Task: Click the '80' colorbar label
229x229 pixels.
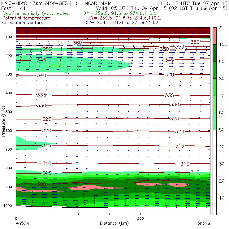Action: (222, 79)
